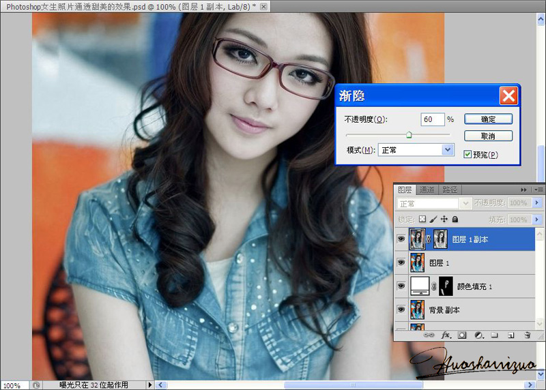Screen dimensions: 546x390
Task: Select the document tab titled Photoshop女生照片通透甜美的效果.psd
Action: point(131,7)
